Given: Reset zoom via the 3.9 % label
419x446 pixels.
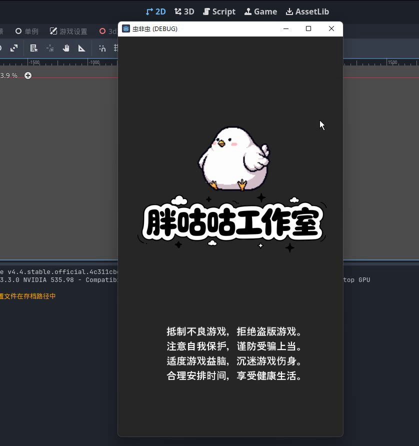Looking at the screenshot, I should point(8,75).
